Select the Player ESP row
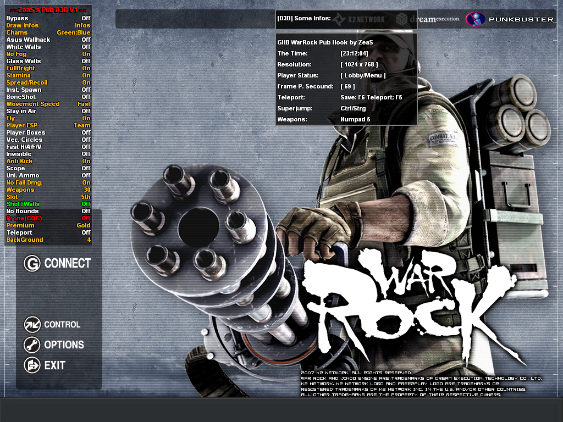This screenshot has width=563, height=422. click(x=48, y=126)
